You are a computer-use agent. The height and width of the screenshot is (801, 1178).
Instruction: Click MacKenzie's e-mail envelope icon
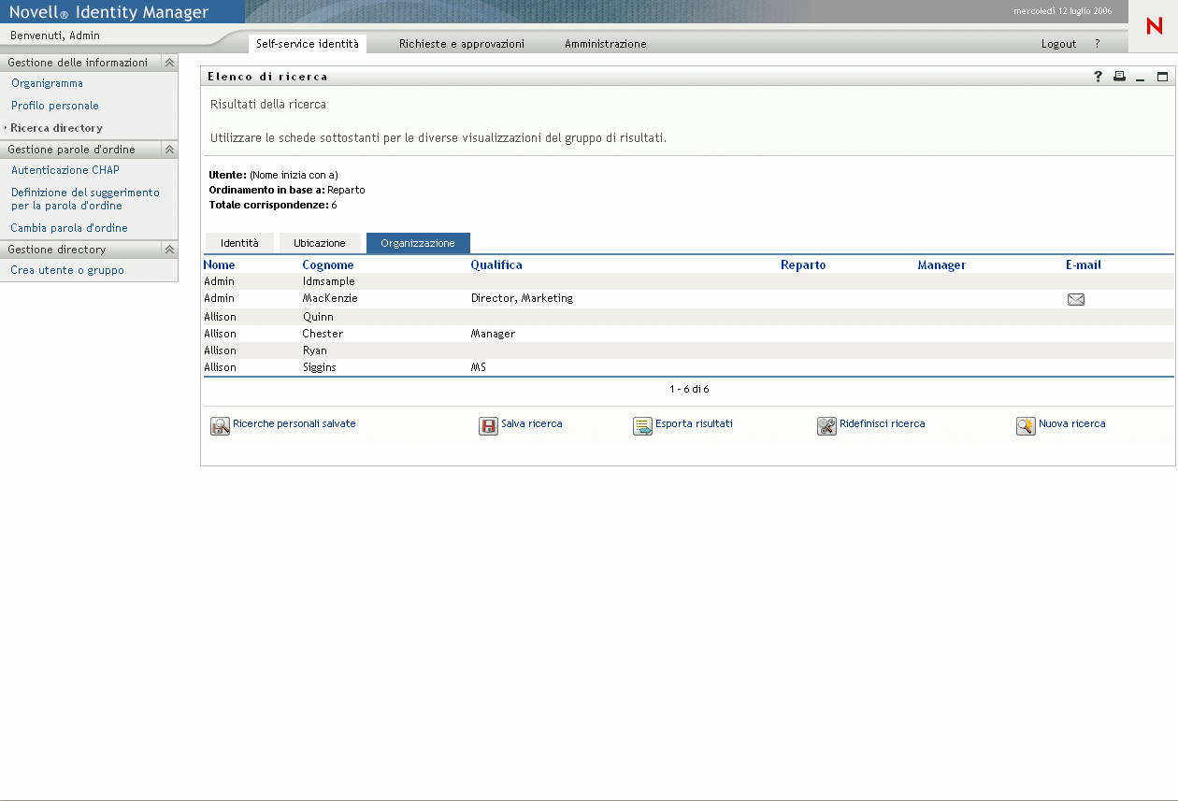tap(1076, 300)
